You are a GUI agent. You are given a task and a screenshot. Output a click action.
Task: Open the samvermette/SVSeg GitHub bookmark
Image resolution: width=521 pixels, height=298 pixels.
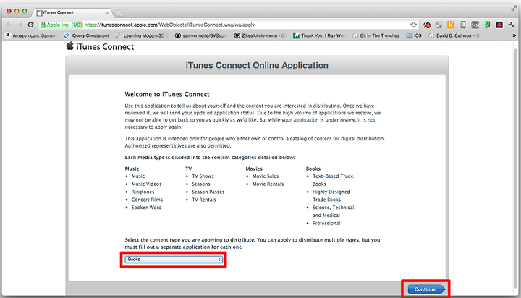pos(200,35)
